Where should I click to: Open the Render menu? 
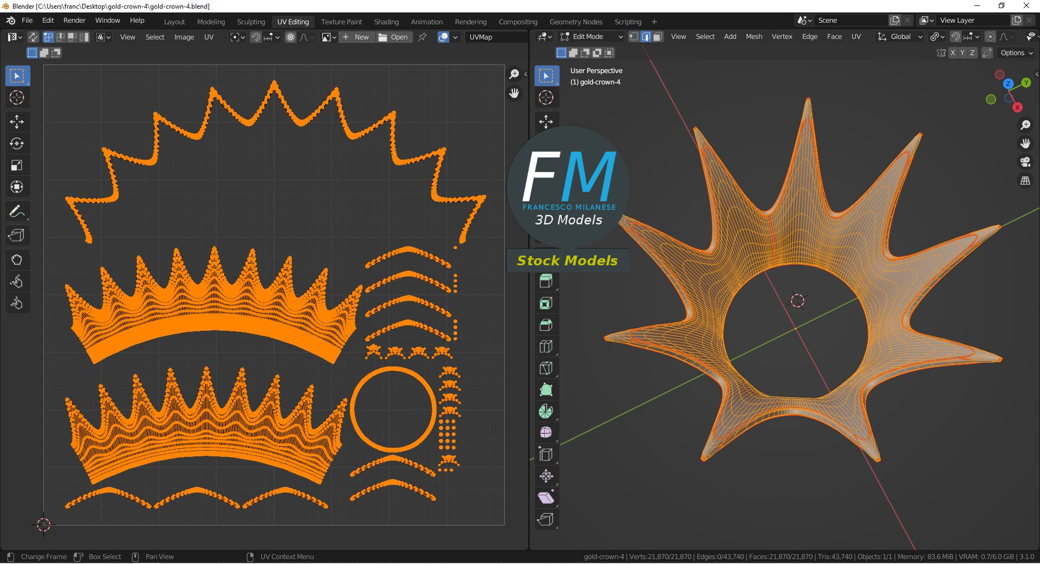coord(74,20)
